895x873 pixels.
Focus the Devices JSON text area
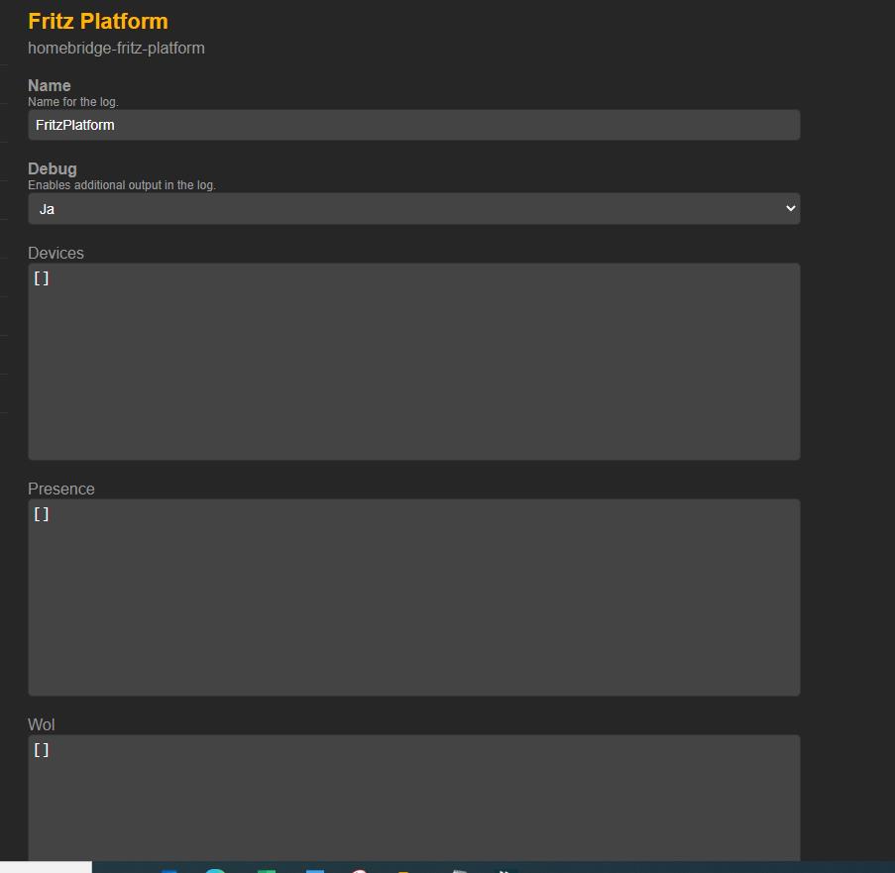[x=413, y=362]
